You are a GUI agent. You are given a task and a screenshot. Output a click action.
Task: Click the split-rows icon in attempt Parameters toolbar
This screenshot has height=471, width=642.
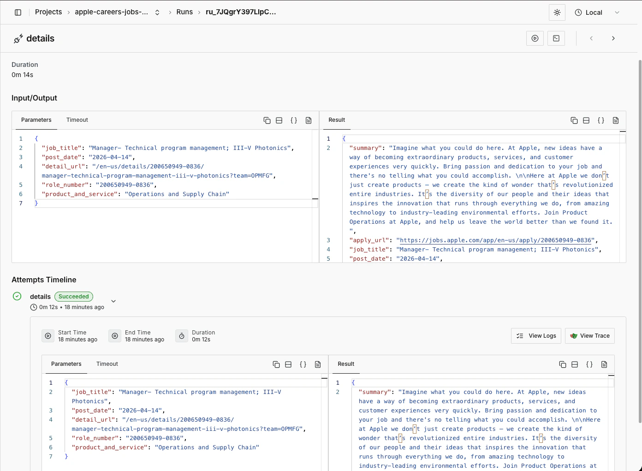pos(288,364)
